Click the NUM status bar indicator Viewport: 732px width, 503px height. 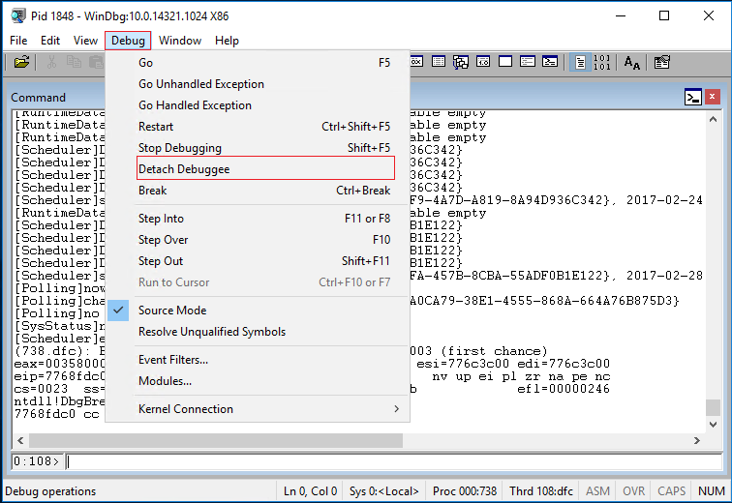(712, 490)
